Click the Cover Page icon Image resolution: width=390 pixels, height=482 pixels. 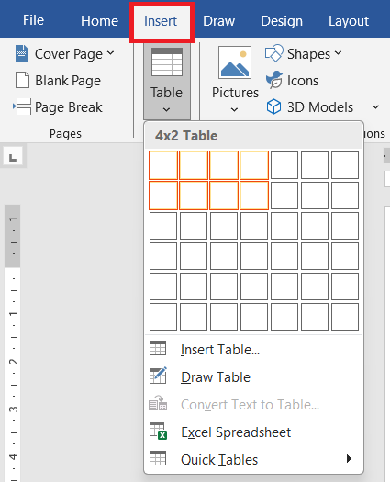click(22, 53)
